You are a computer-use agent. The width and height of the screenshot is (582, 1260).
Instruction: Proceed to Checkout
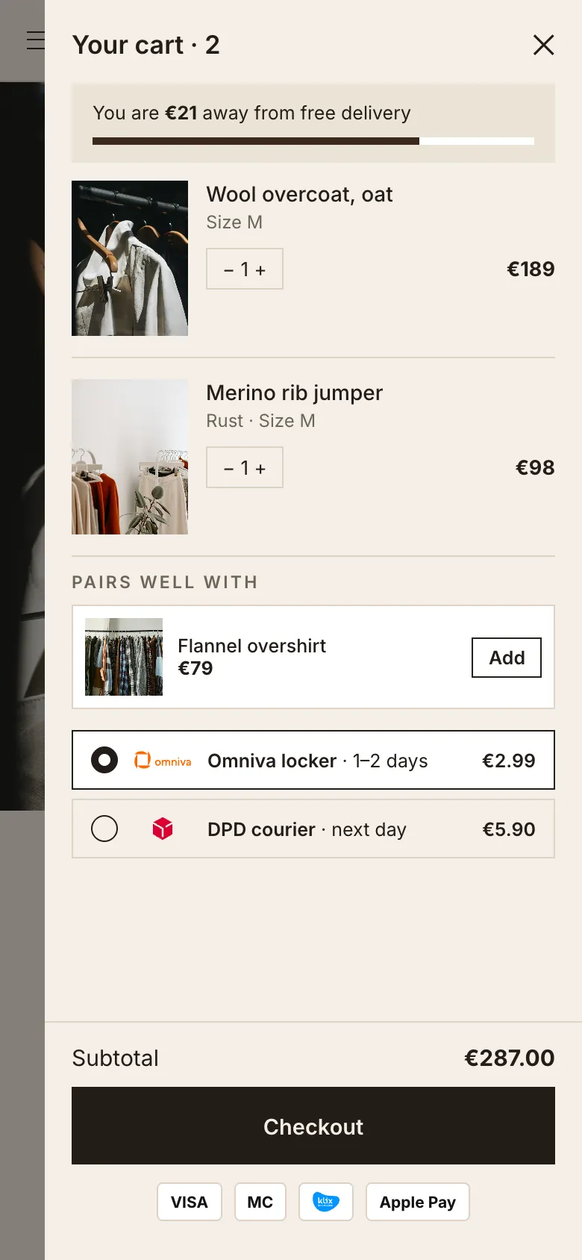(313, 1126)
